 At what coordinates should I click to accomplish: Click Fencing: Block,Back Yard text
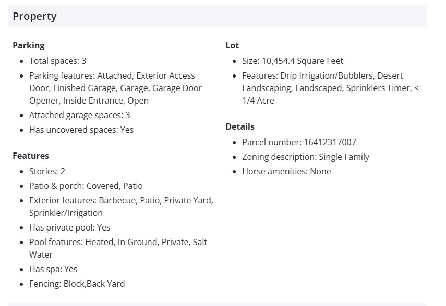[77, 284]
